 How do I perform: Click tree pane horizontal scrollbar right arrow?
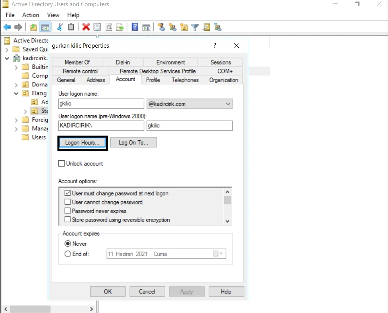[91, 309]
